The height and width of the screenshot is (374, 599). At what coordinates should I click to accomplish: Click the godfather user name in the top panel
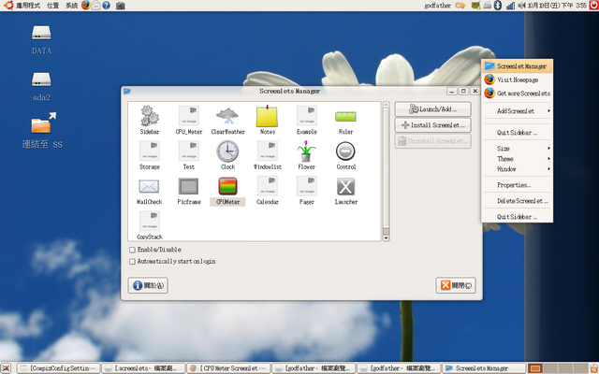[438, 6]
